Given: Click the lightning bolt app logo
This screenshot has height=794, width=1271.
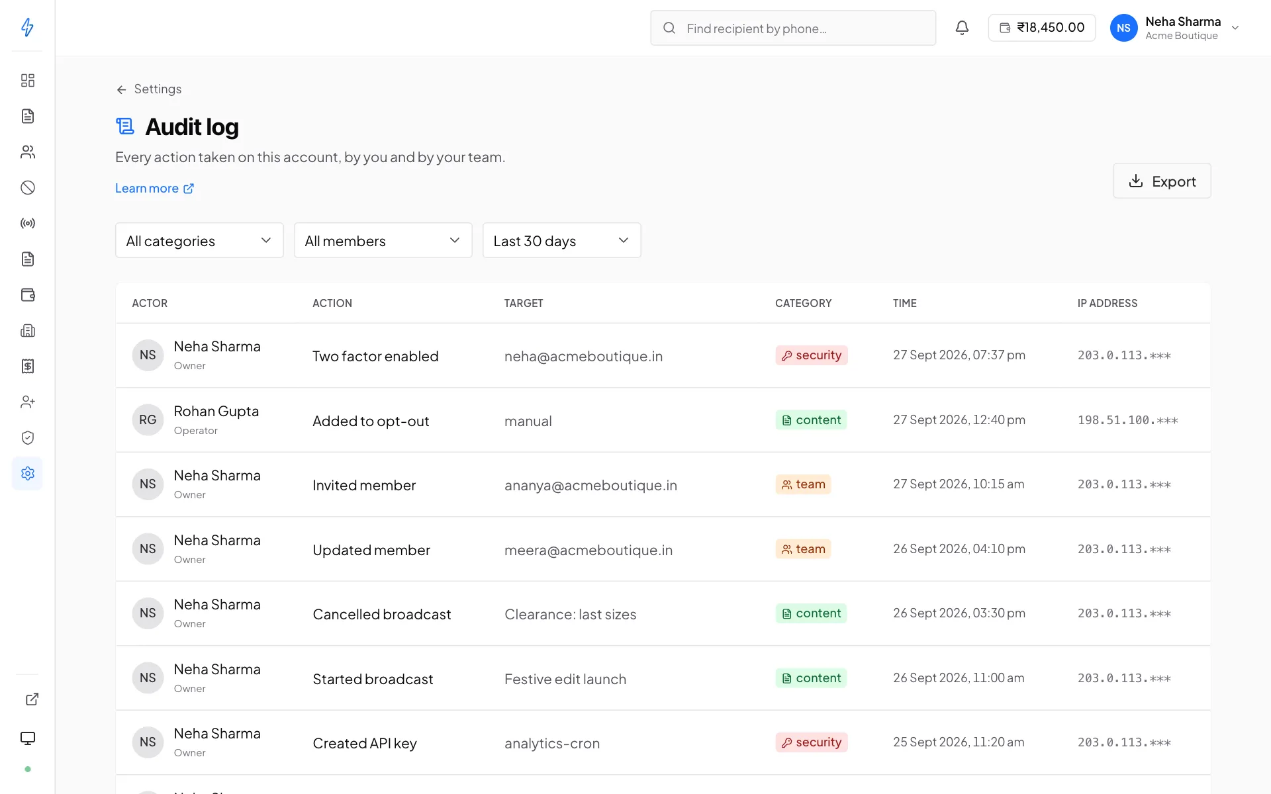Looking at the screenshot, I should [x=27, y=27].
